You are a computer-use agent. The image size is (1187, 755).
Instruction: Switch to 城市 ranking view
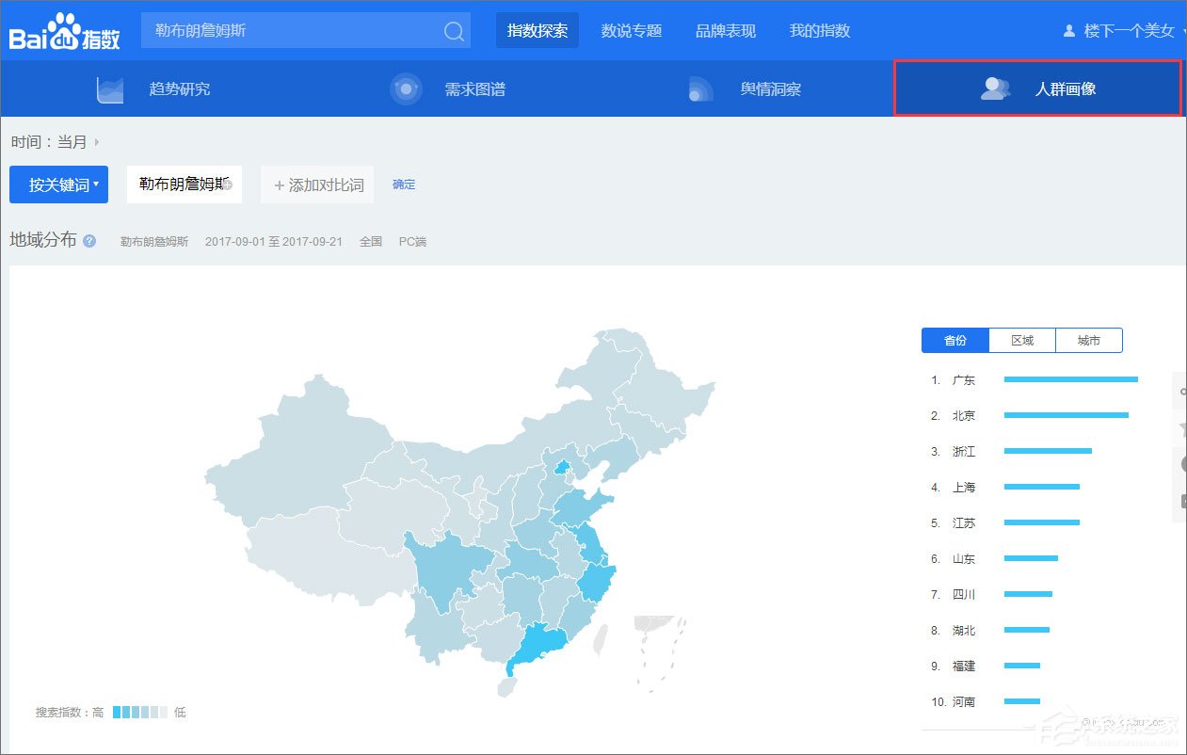coord(1089,340)
